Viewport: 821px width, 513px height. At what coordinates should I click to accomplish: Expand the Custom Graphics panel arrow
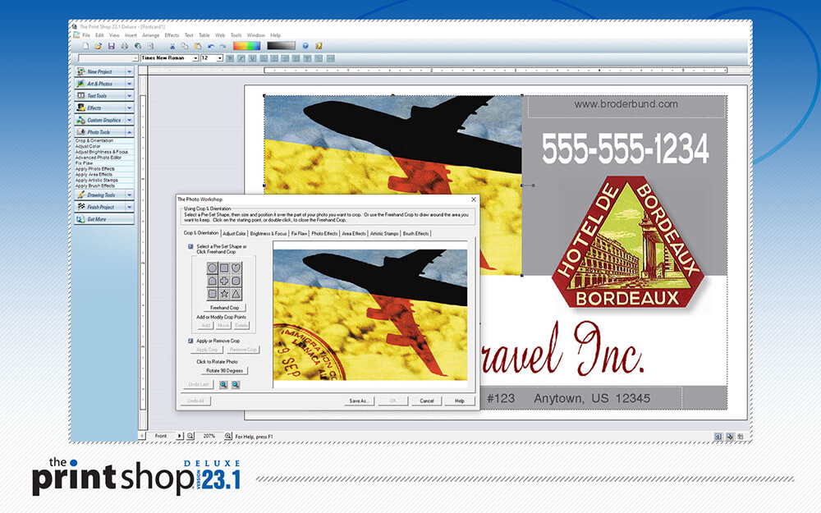point(130,120)
